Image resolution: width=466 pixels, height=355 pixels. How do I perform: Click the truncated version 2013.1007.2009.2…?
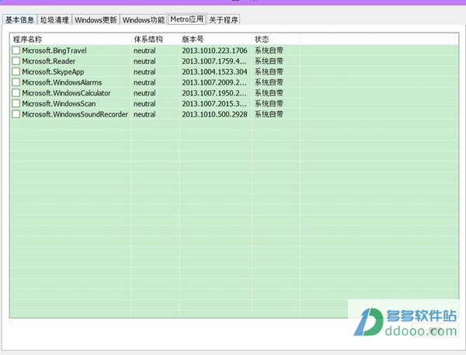[214, 82]
